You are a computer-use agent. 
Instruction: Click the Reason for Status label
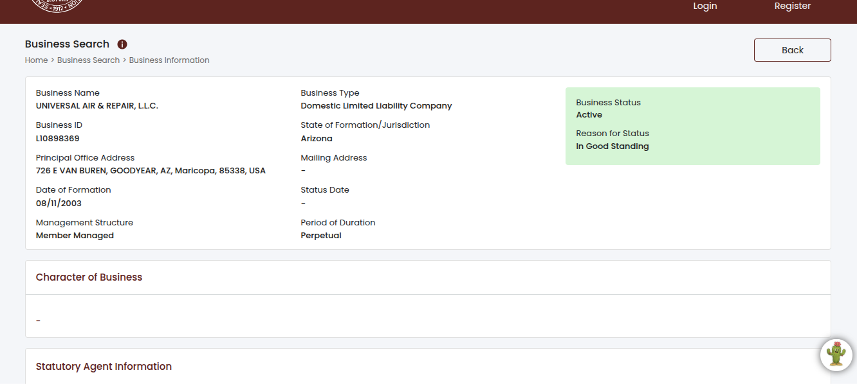click(613, 134)
